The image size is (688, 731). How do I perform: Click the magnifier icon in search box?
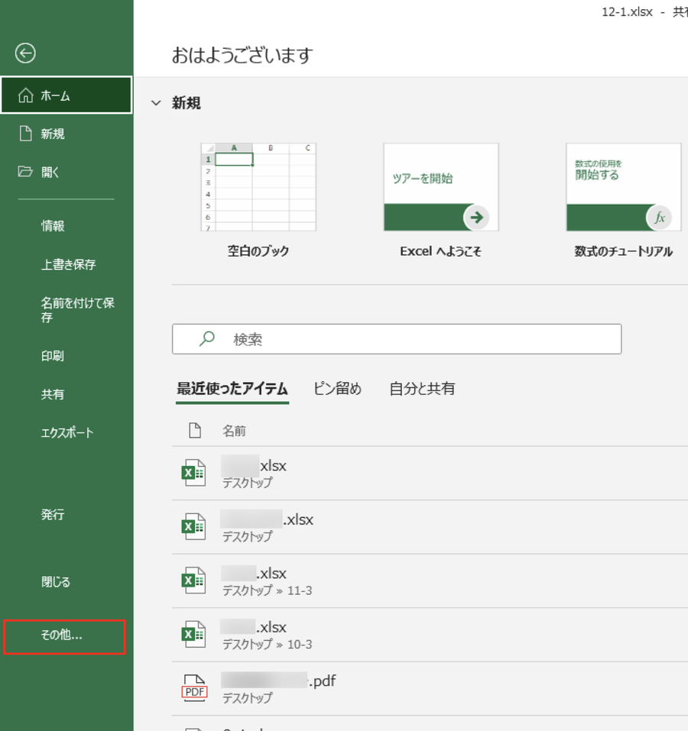click(206, 338)
